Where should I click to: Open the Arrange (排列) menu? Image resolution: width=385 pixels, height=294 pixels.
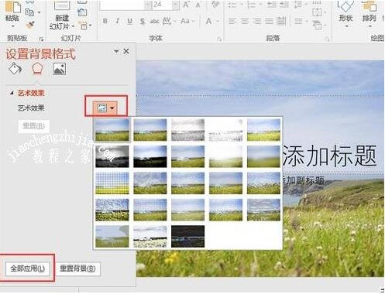pyautogui.click(x=370, y=14)
